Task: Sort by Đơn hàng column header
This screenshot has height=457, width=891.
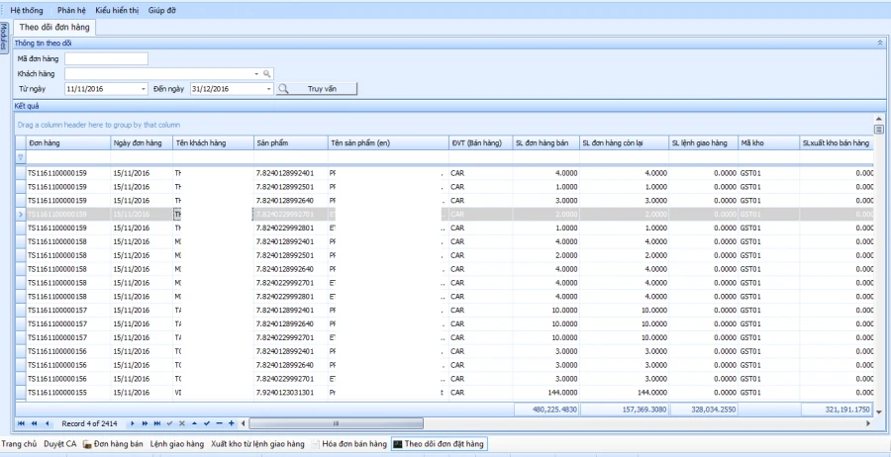Action: point(68,143)
